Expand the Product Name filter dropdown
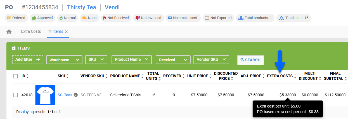Image resolution: width=348 pixels, height=119 pixels. click(131, 59)
